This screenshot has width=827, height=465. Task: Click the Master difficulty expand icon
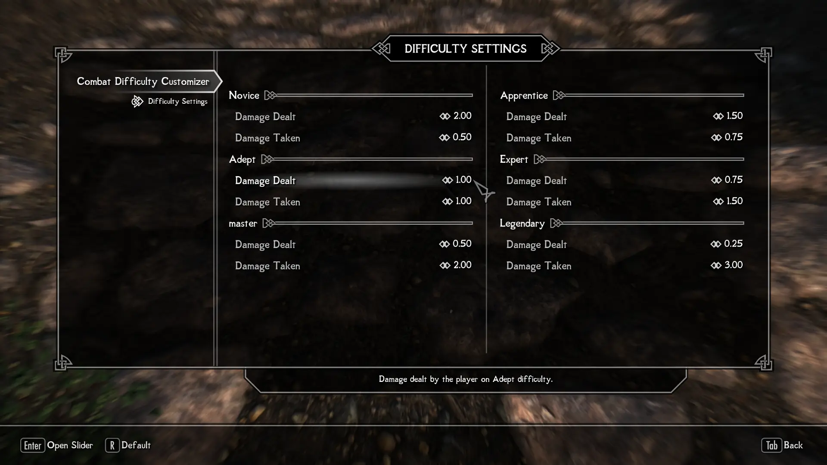[268, 223]
